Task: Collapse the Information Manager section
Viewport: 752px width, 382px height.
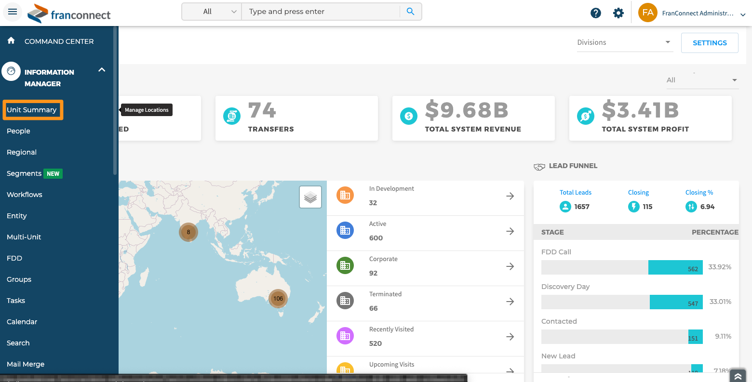Action: (x=102, y=70)
